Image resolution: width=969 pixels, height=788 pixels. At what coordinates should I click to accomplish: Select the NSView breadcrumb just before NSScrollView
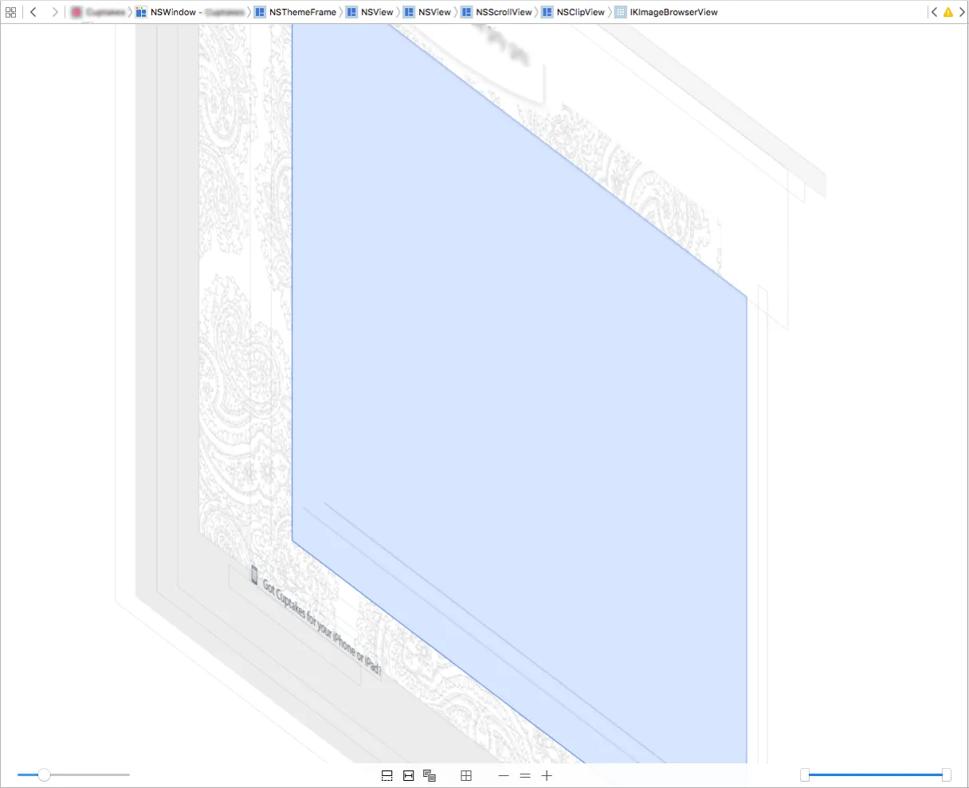pyautogui.click(x=427, y=12)
